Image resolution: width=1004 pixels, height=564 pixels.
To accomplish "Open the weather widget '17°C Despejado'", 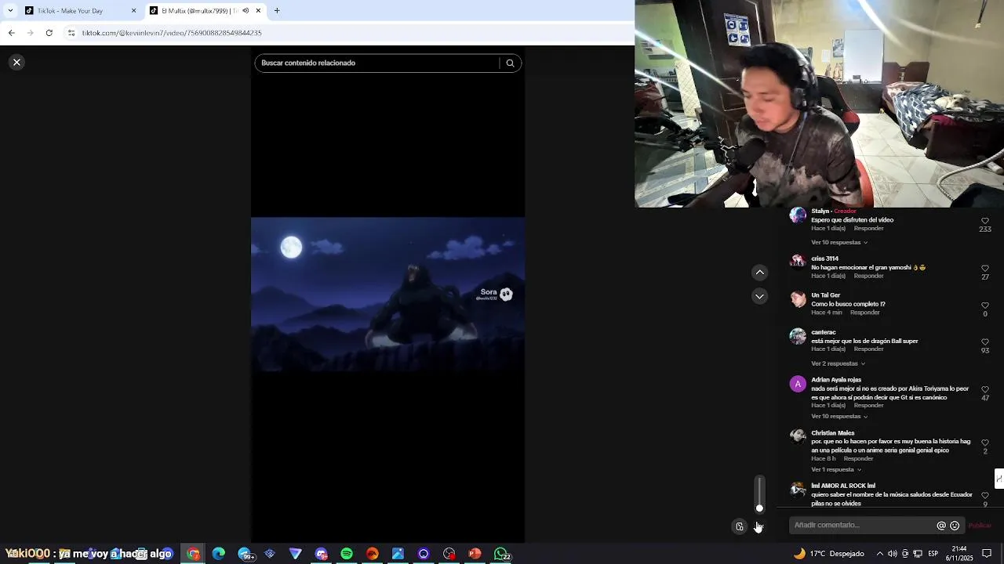I will pos(828,554).
